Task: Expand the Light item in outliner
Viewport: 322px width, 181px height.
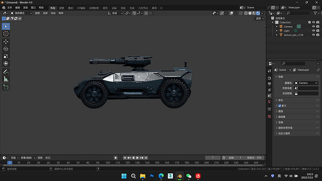Action: pyautogui.click(x=277, y=30)
